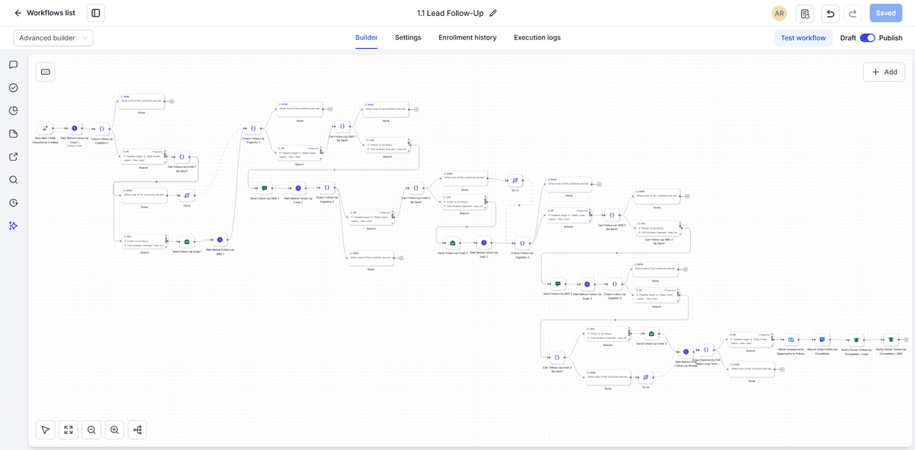Open the workflow notes icon

(804, 13)
